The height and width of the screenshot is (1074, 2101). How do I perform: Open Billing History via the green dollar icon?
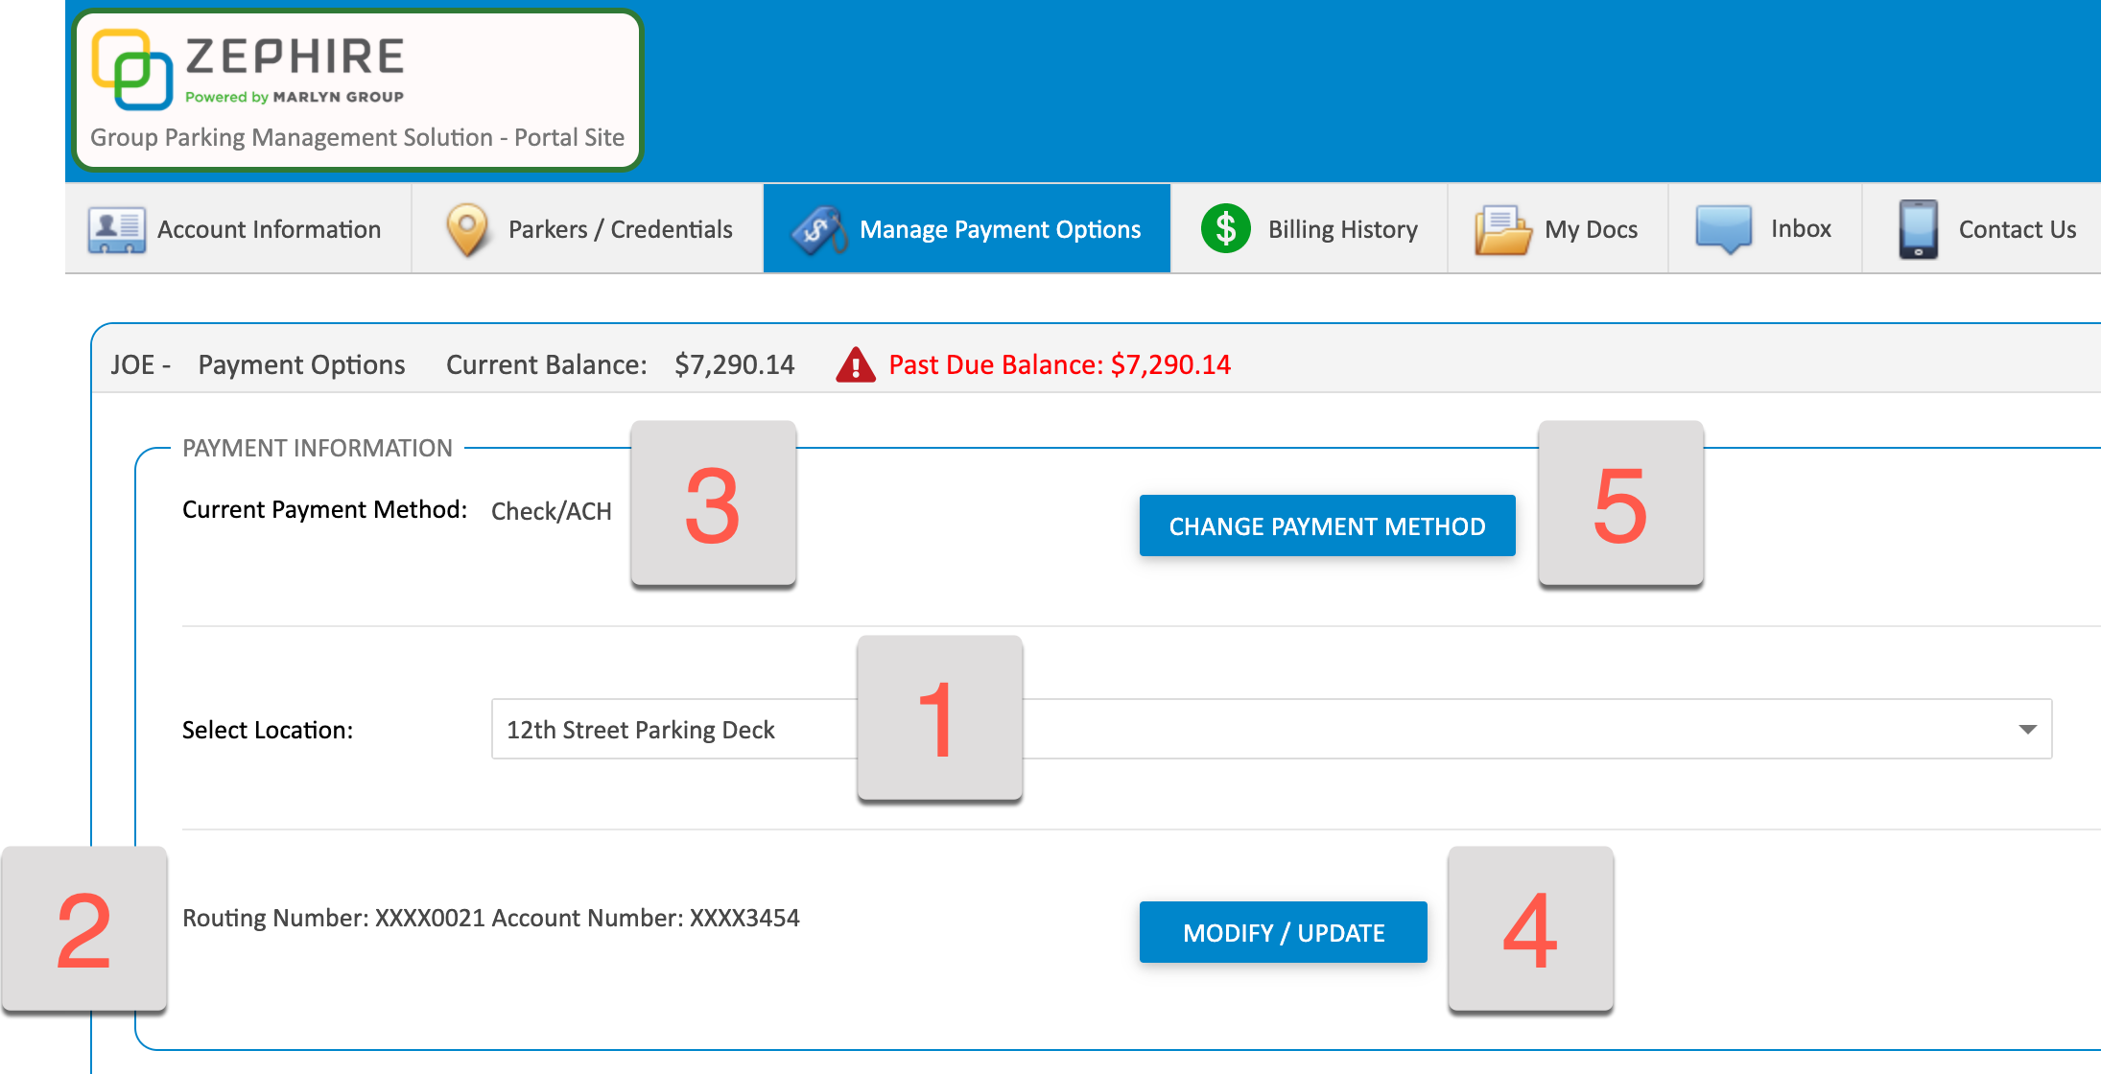pos(1226,228)
